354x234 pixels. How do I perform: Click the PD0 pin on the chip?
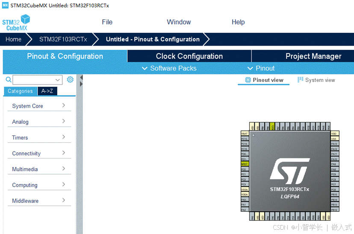coord(245,154)
